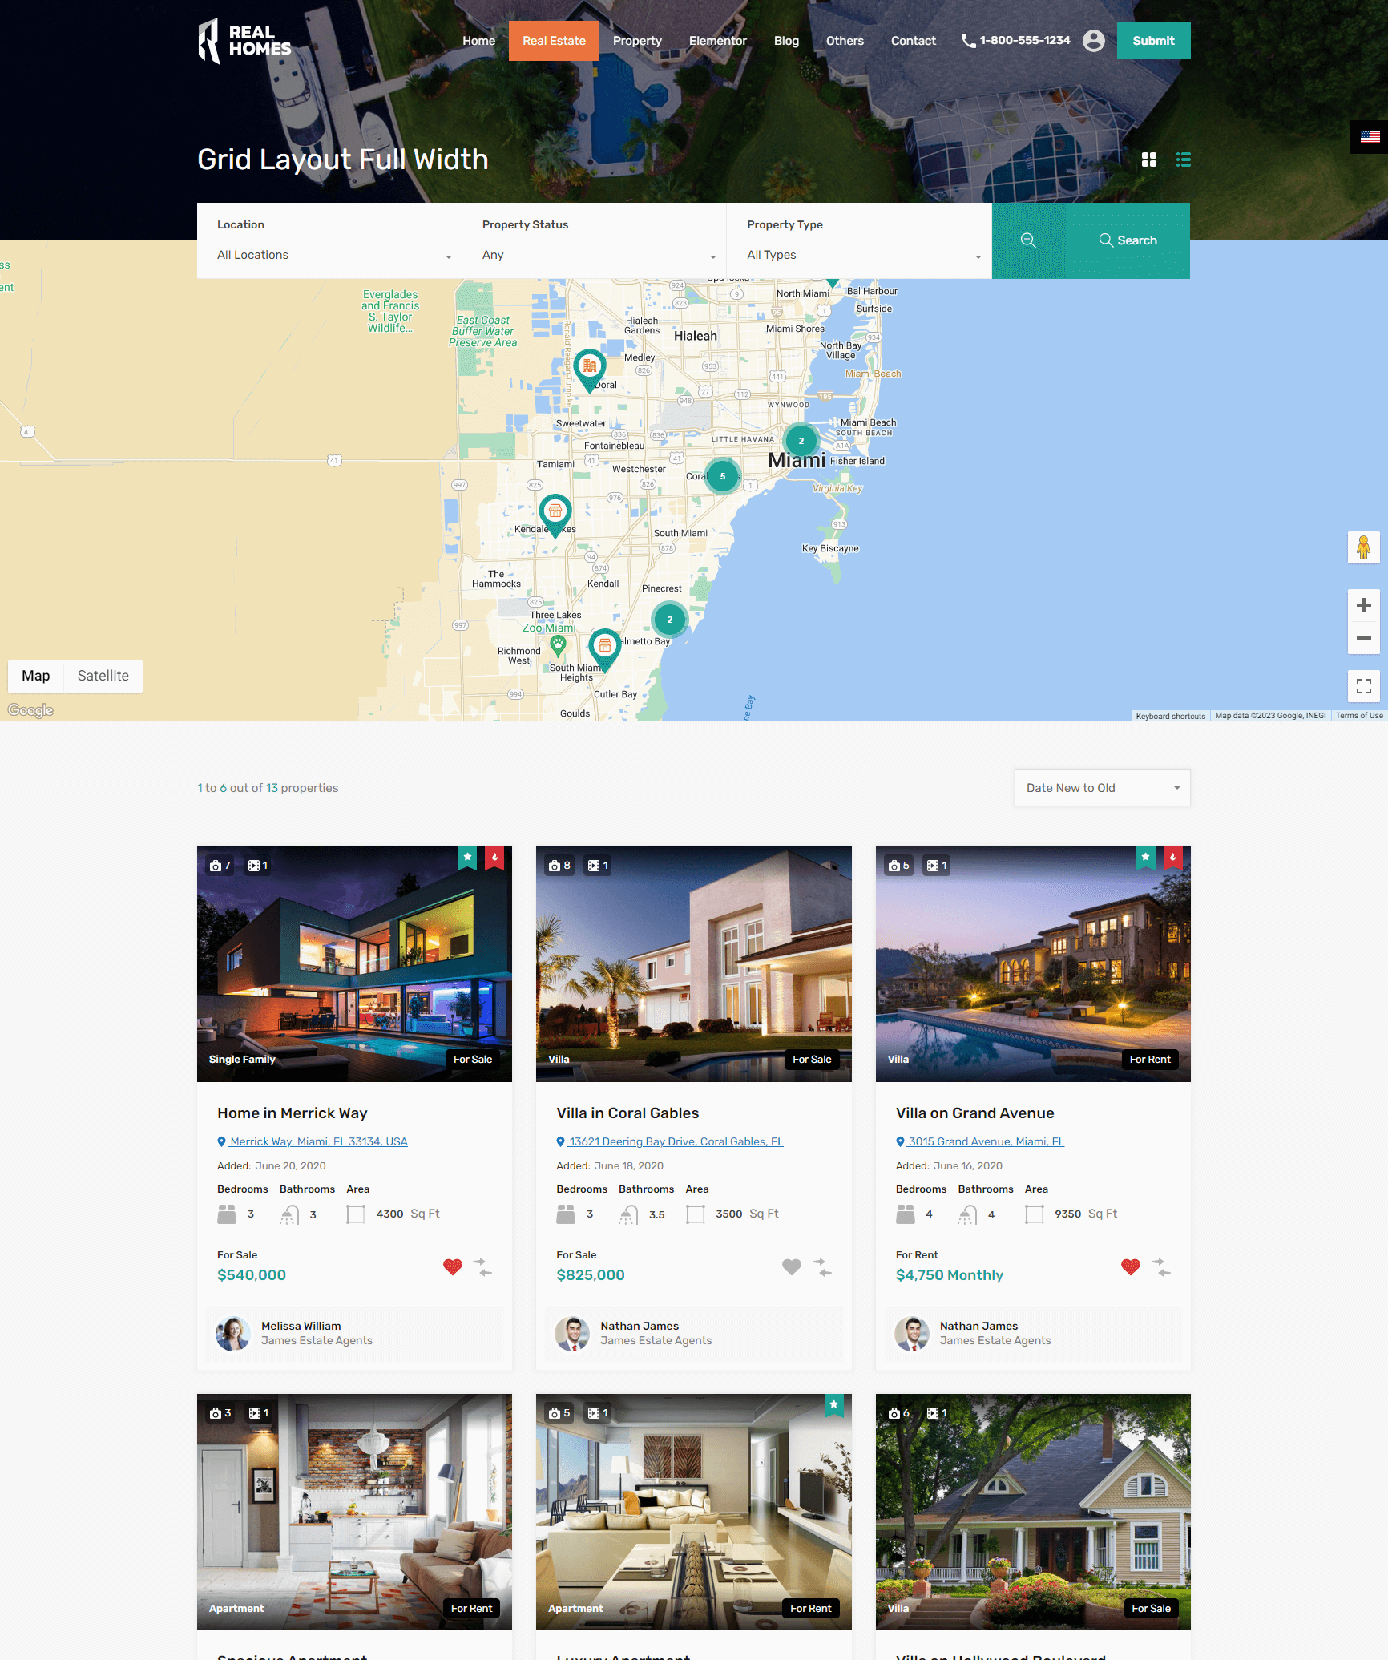Click Nathan James avatar on Villa in Coral Gables
This screenshot has height=1660, width=1388.
click(x=572, y=1334)
